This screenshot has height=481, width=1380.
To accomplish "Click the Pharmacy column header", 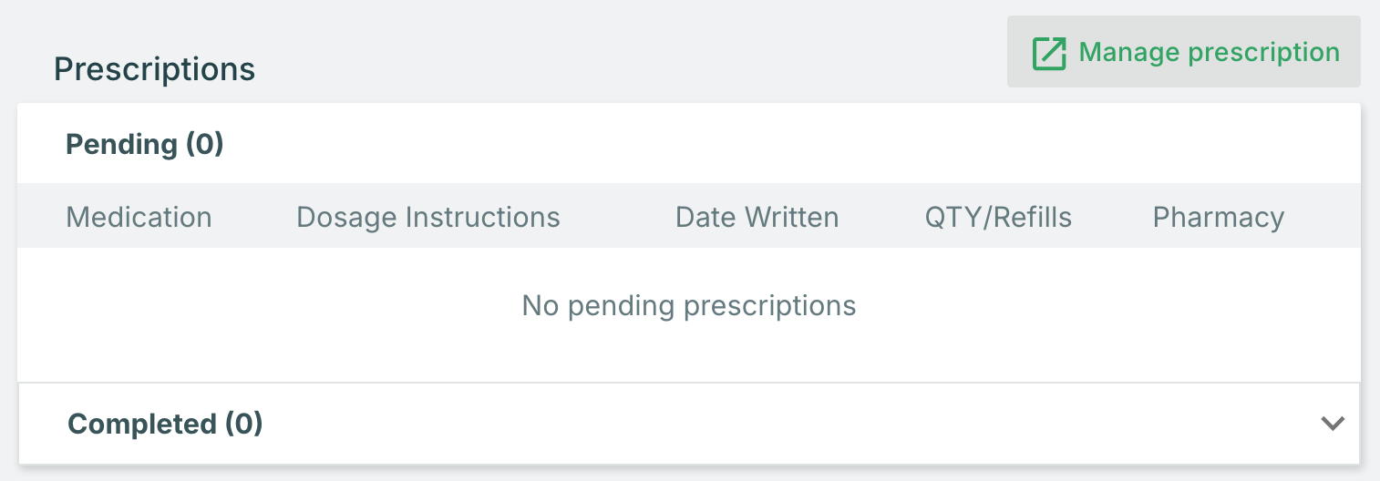I will click(x=1218, y=217).
